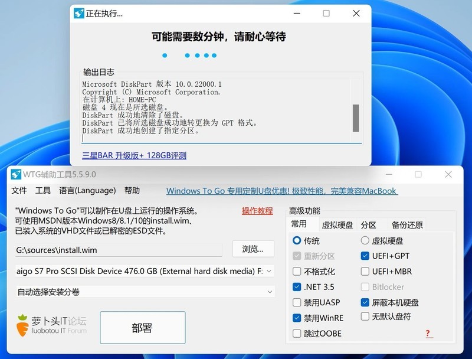
Task: Enable the 不格式化 checkbox
Action: [x=298, y=271]
